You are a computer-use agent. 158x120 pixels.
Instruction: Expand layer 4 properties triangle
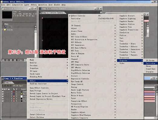click(x=12, y=99)
